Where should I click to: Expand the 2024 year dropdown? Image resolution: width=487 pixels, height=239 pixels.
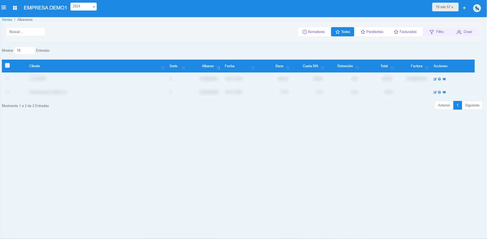point(83,7)
